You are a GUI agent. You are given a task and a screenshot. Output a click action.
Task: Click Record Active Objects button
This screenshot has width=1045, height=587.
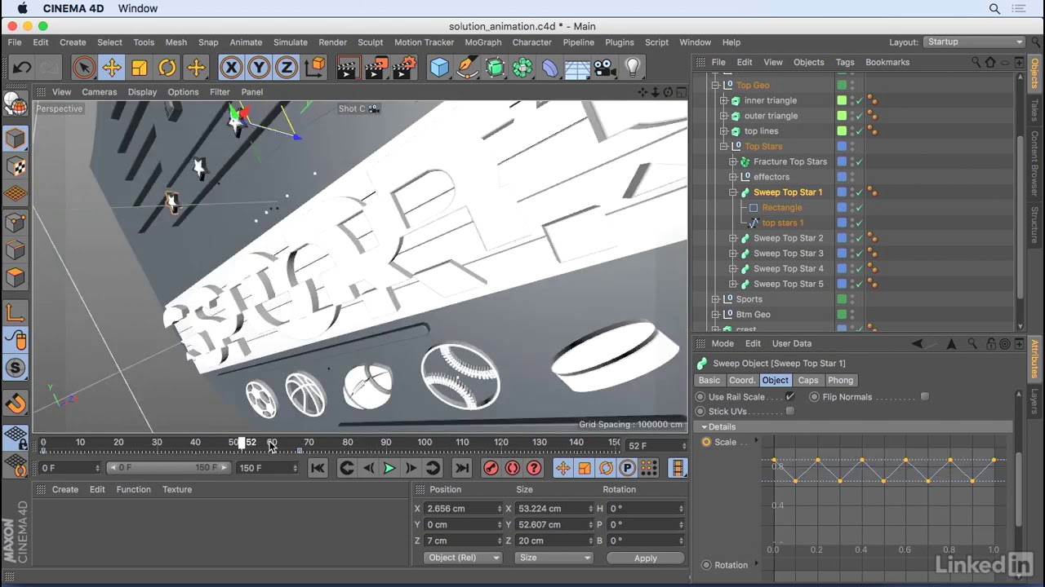click(491, 468)
